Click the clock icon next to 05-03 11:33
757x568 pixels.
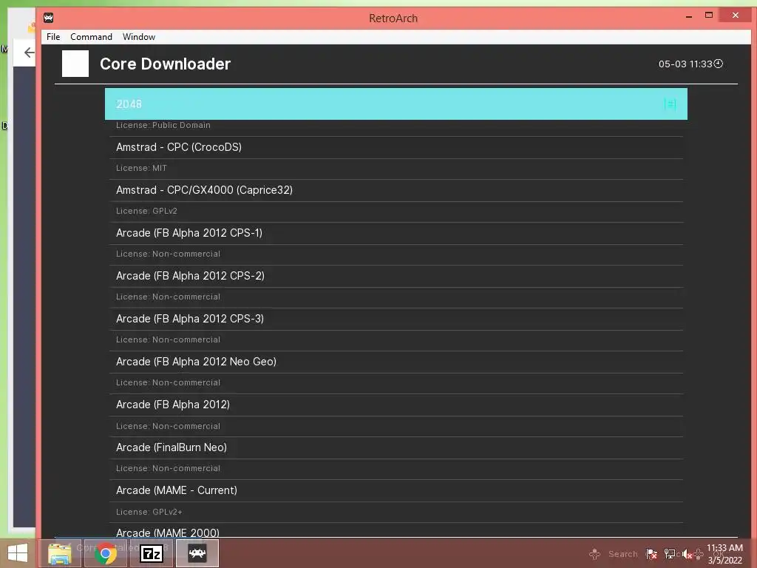719,64
